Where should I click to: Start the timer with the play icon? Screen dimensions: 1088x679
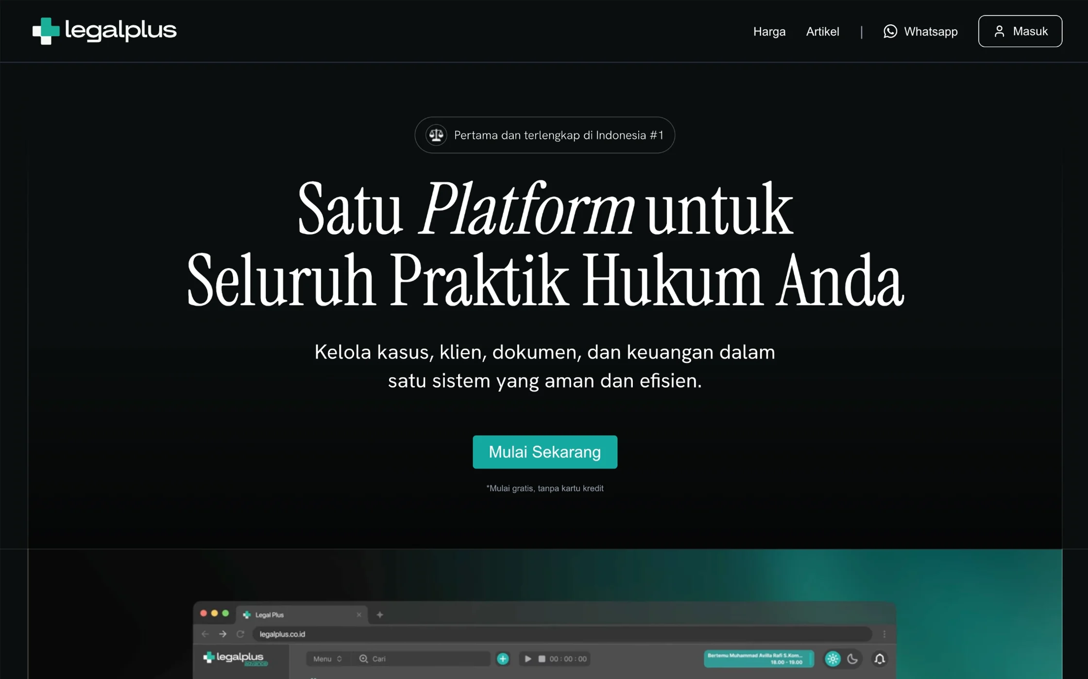coord(528,659)
